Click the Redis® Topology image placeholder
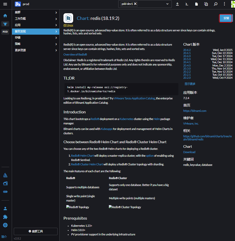 (78, 207)
